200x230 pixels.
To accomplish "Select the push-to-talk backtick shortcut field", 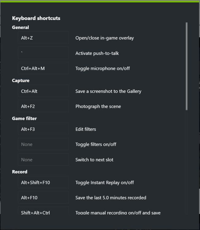I will [x=43, y=53].
